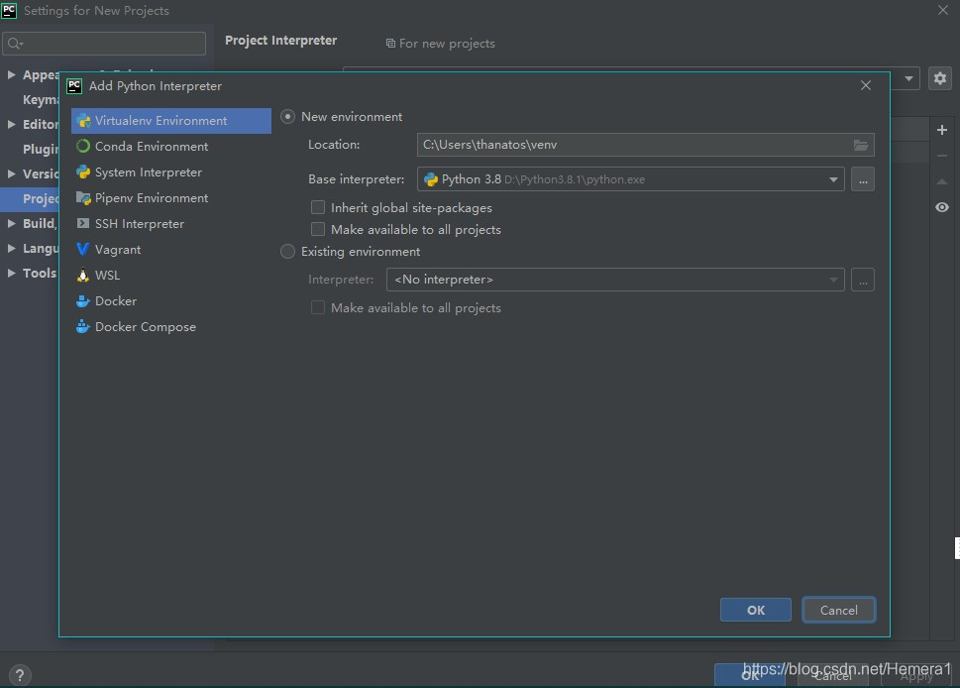Click the Conda green circle icon
Screen dimensions: 960x688
(83, 147)
